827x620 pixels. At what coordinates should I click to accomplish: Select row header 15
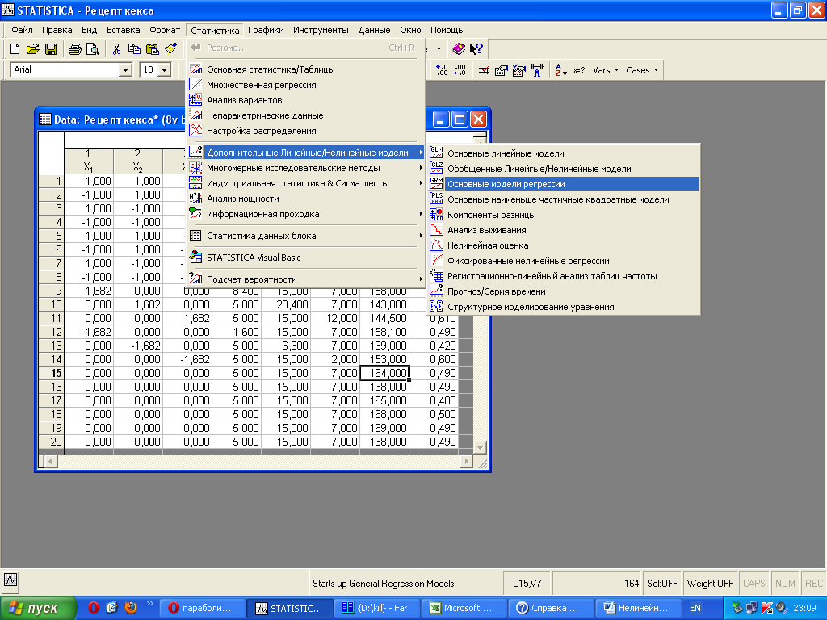(52, 373)
